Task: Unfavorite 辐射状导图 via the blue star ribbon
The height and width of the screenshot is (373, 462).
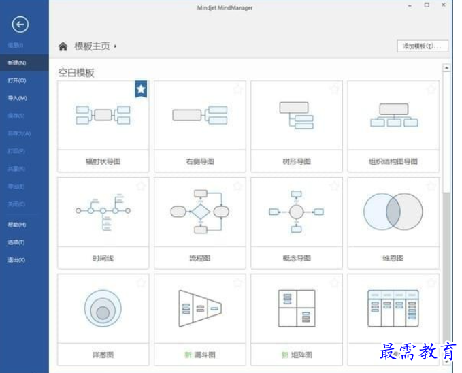Action: 141,88
